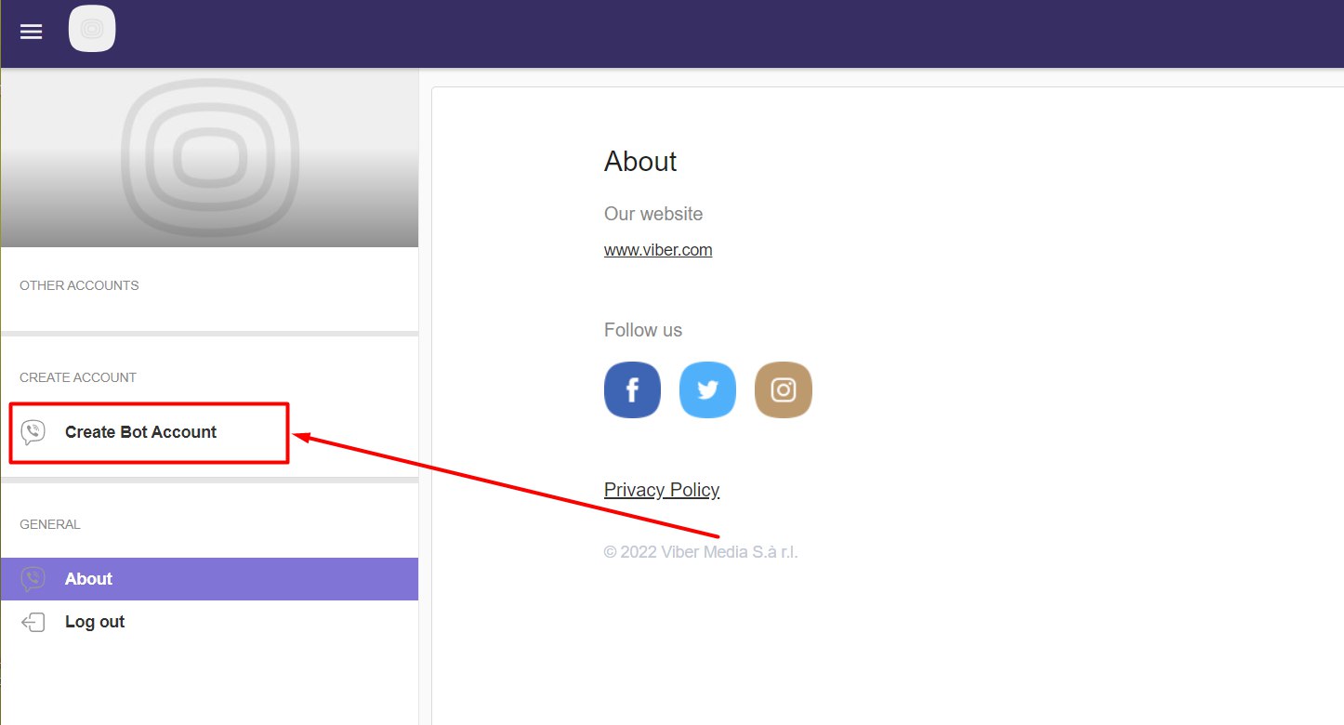
Task: Click the OTHER ACCOUNTS section label
Action: coord(79,285)
